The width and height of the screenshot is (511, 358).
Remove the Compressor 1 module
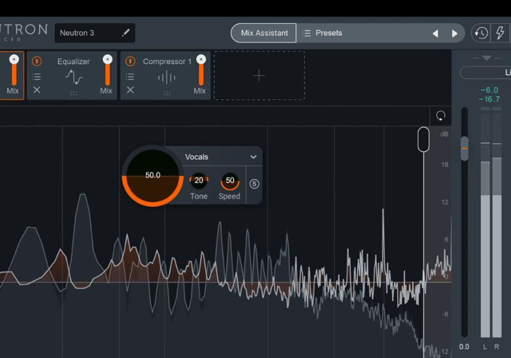pyautogui.click(x=130, y=89)
